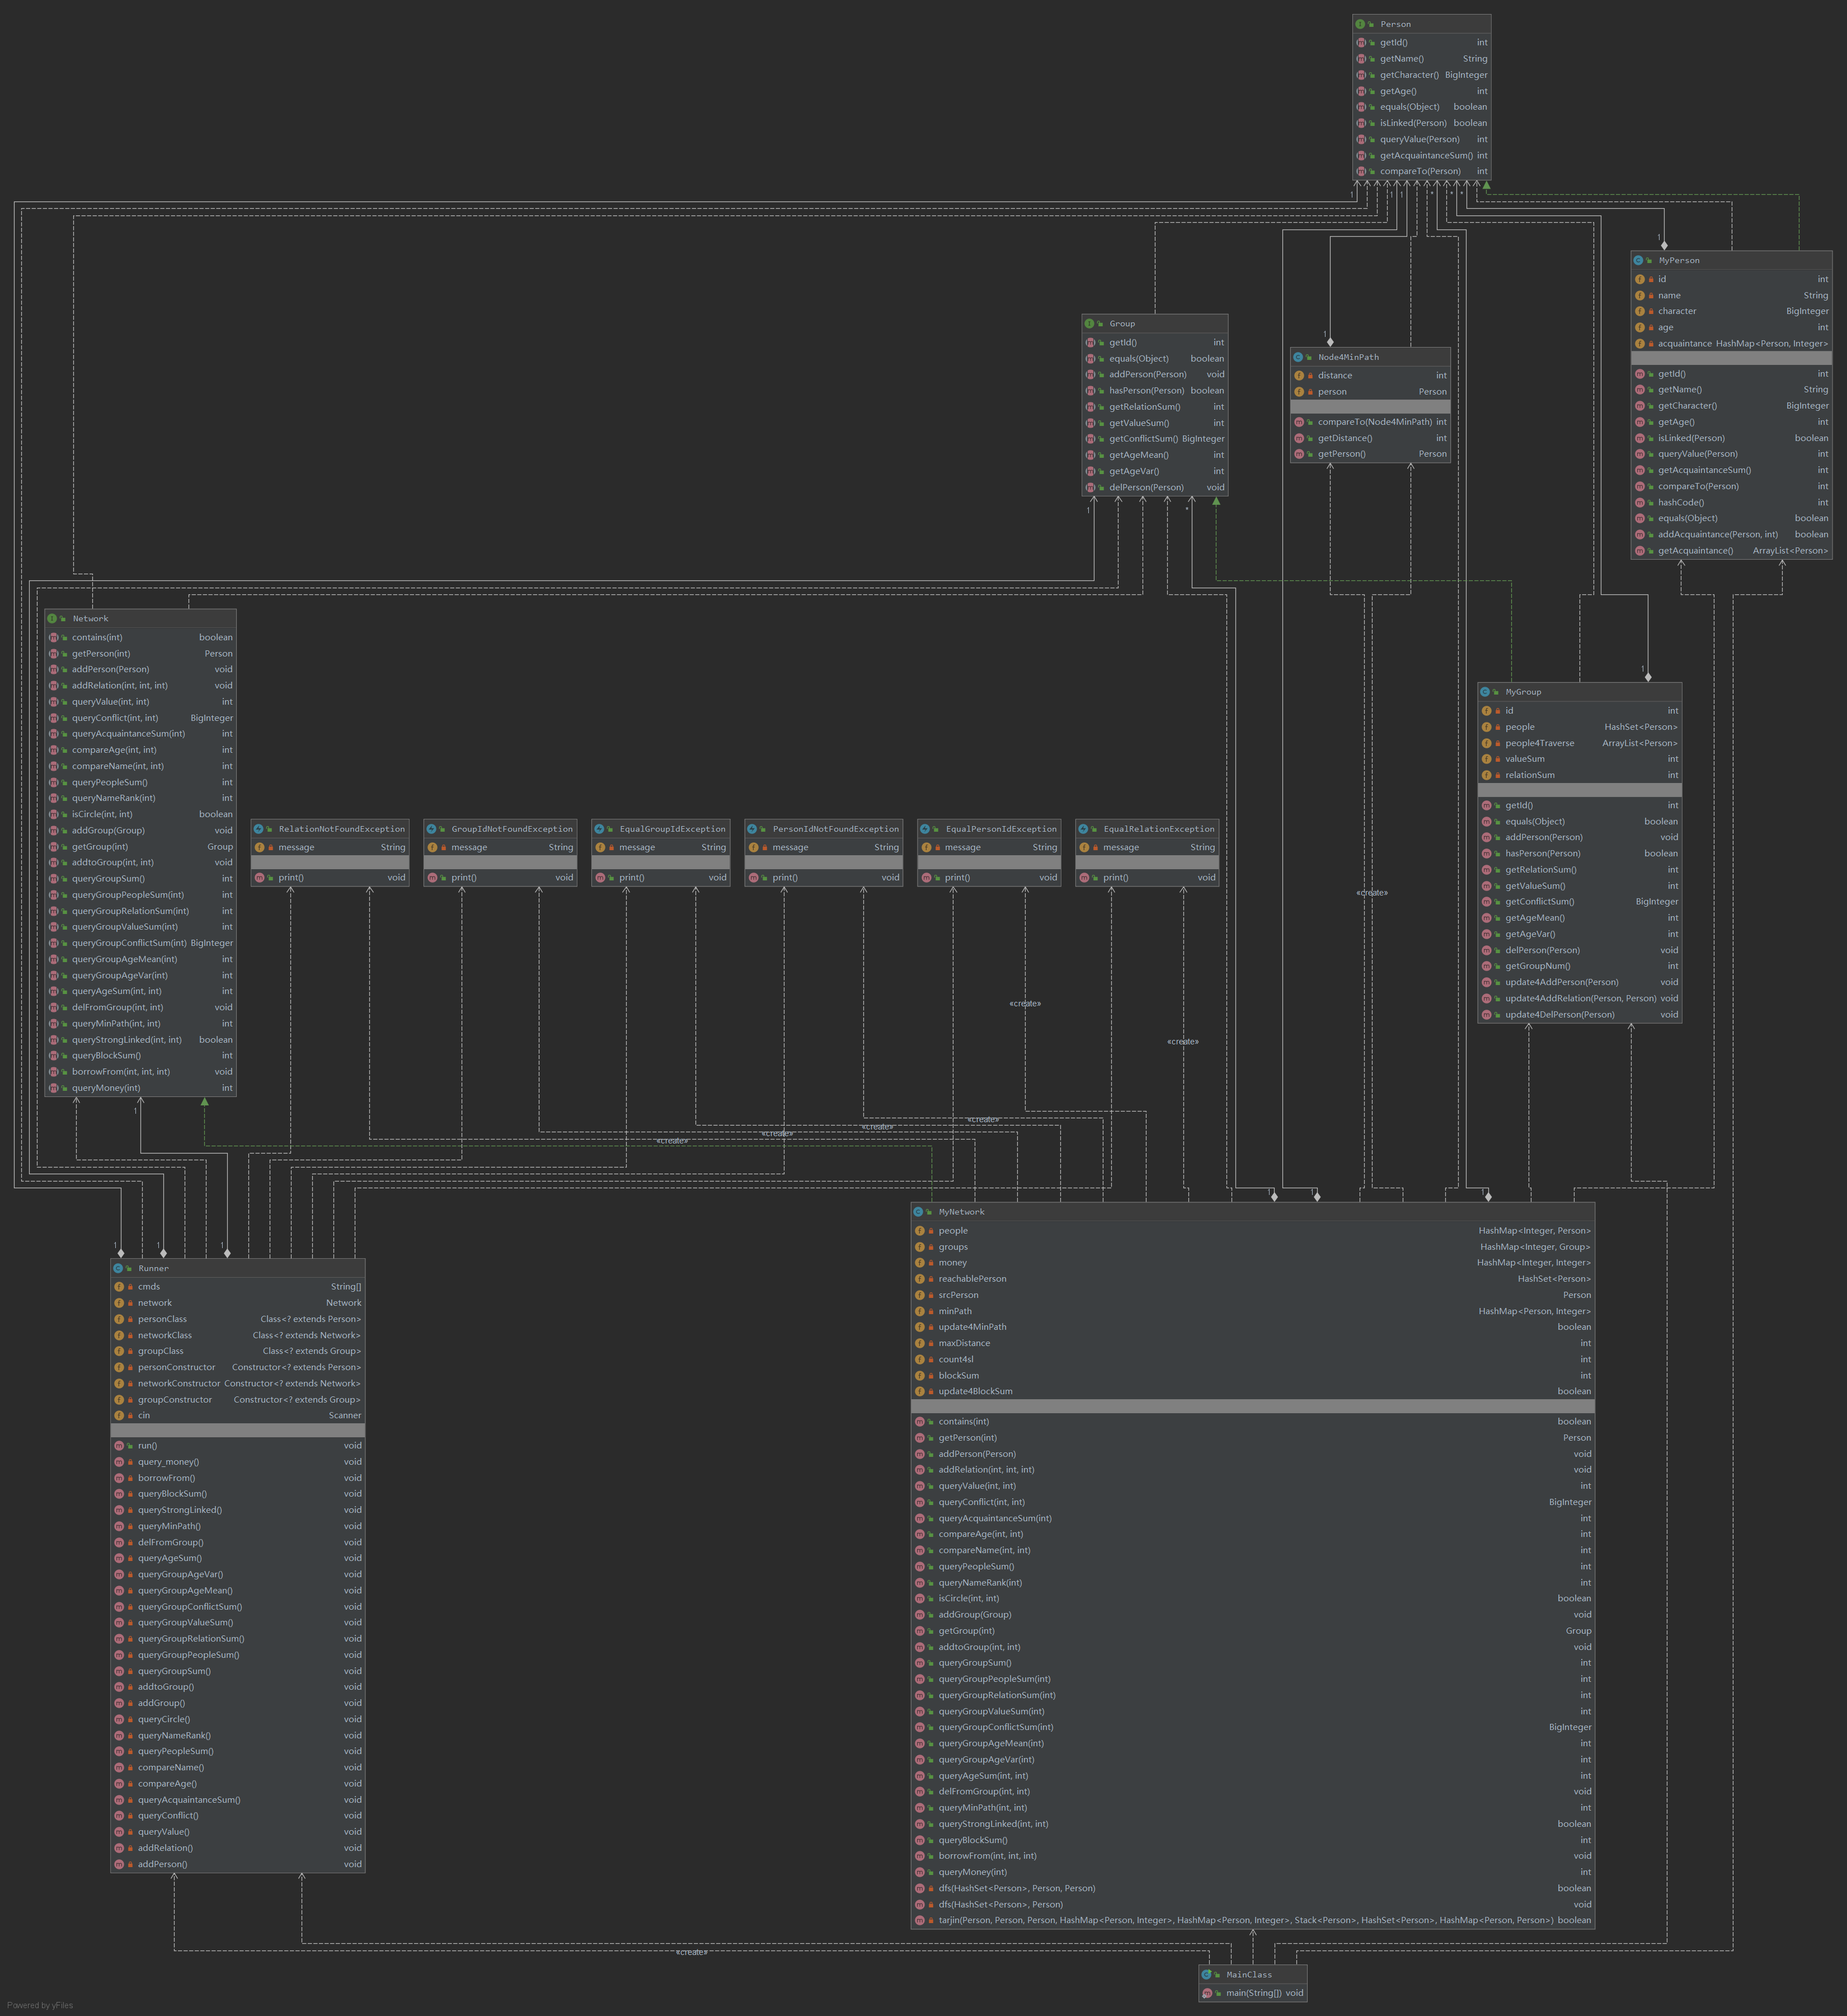
Task: Click the MainClass class icon
Action: click(x=1206, y=1975)
